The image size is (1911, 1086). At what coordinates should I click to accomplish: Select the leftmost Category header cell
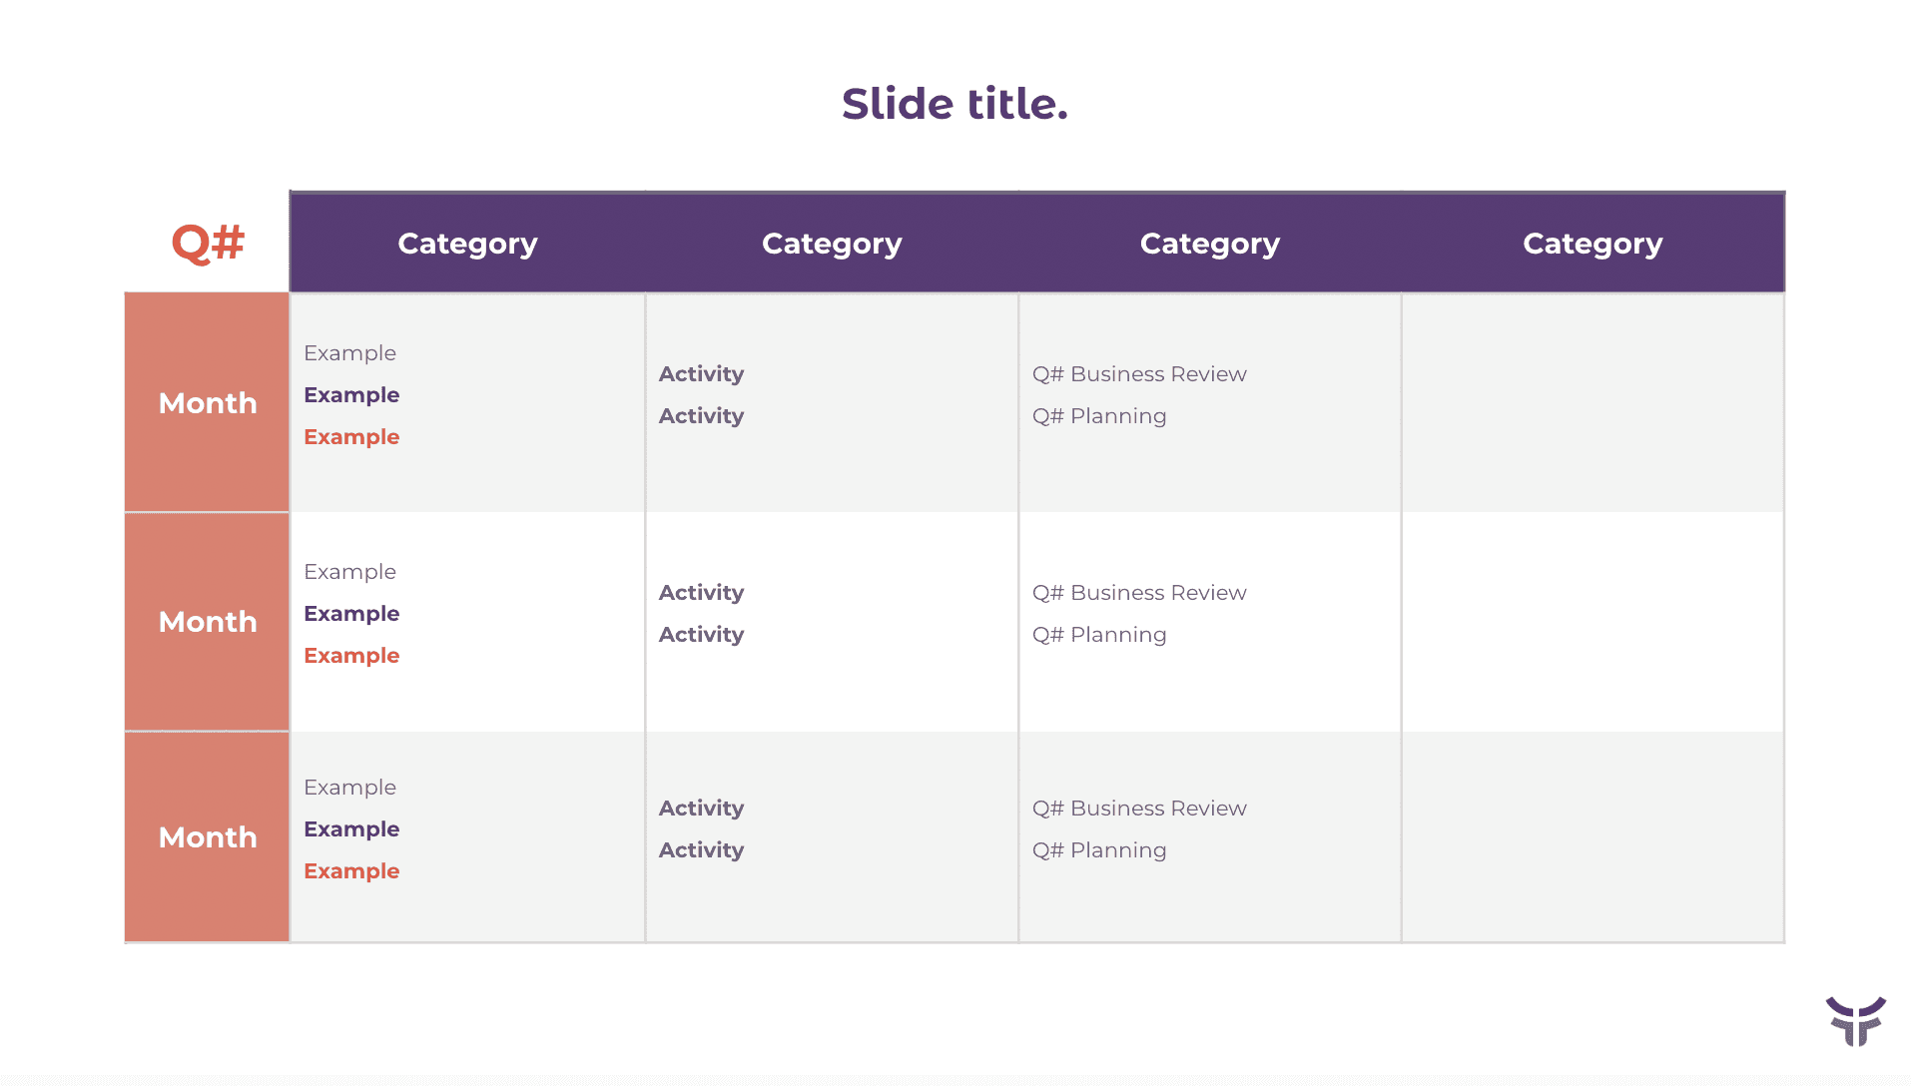467,244
